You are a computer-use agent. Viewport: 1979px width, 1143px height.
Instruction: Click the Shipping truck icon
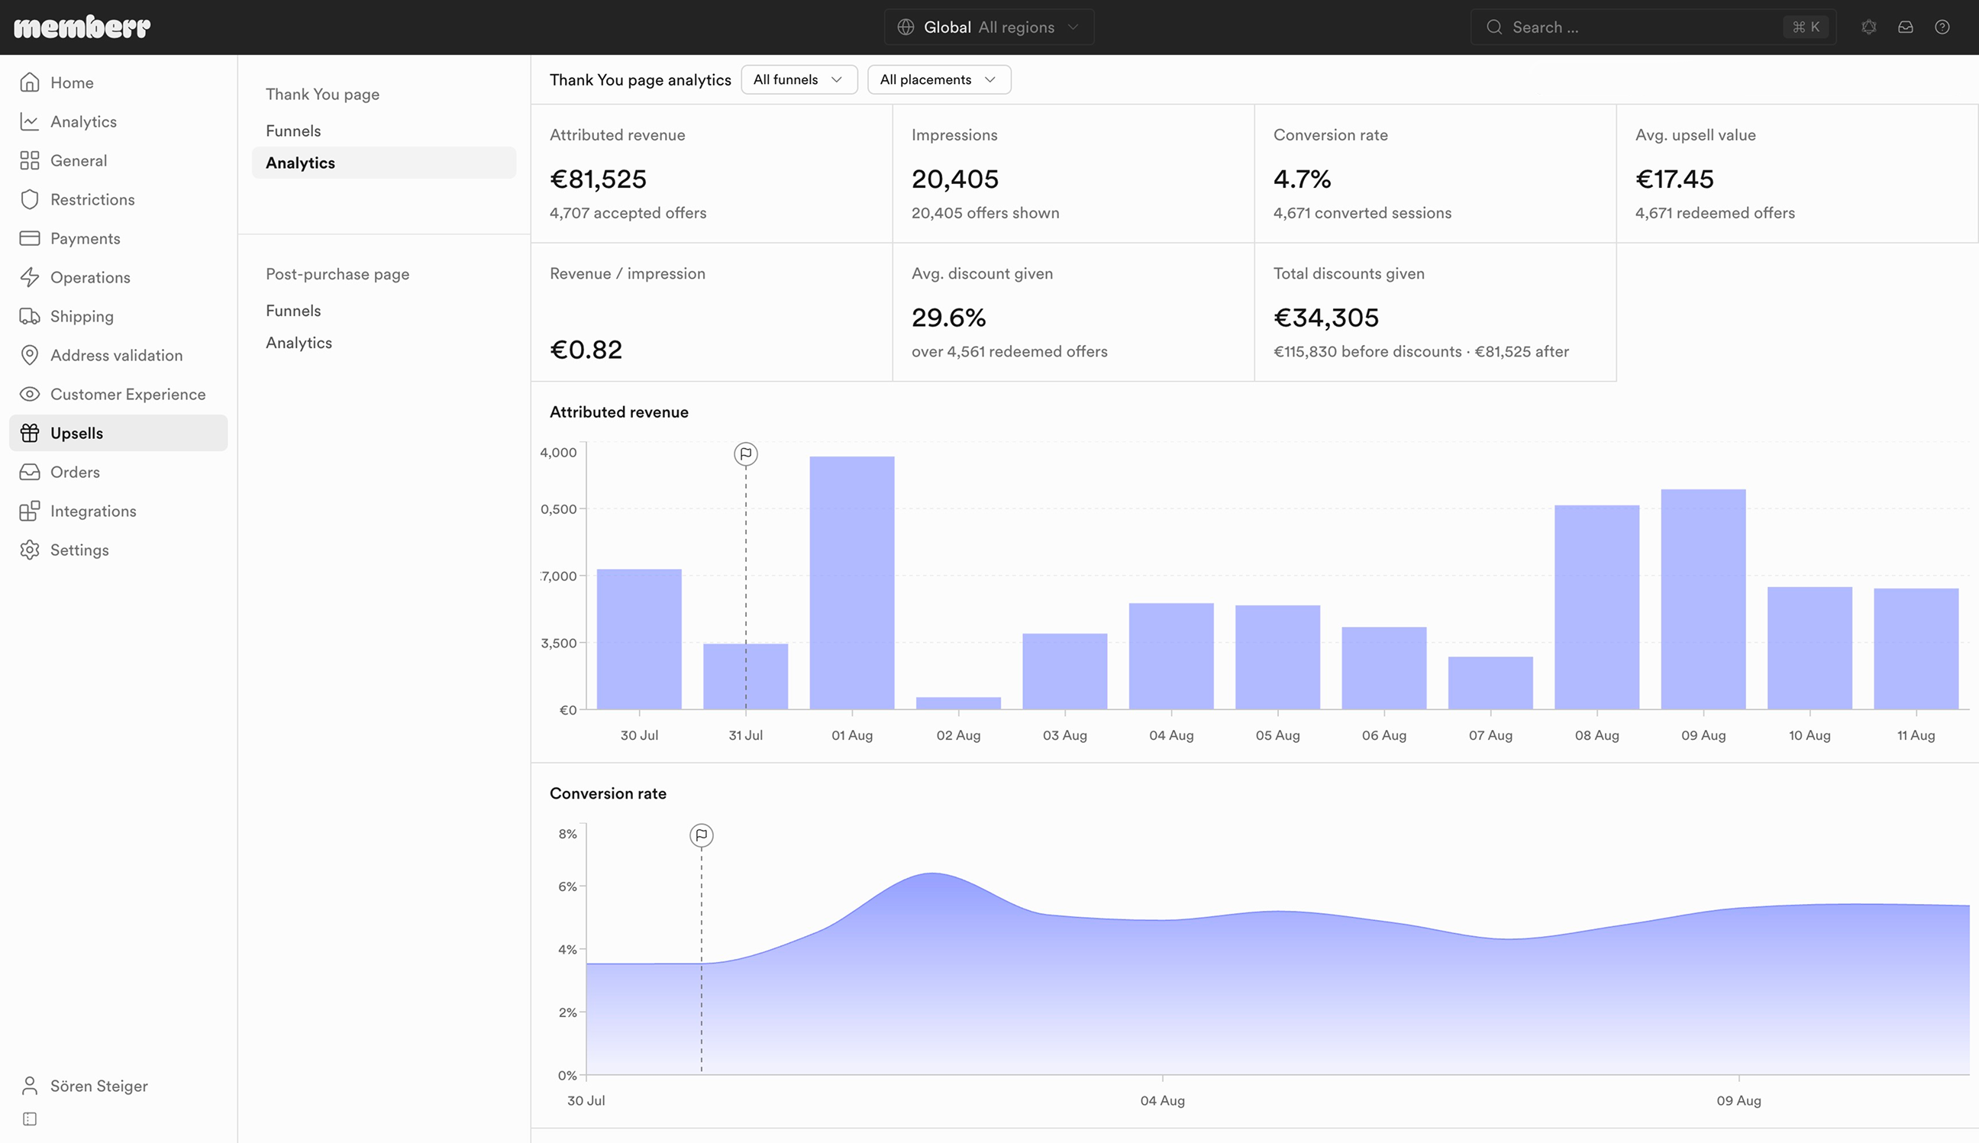click(30, 316)
